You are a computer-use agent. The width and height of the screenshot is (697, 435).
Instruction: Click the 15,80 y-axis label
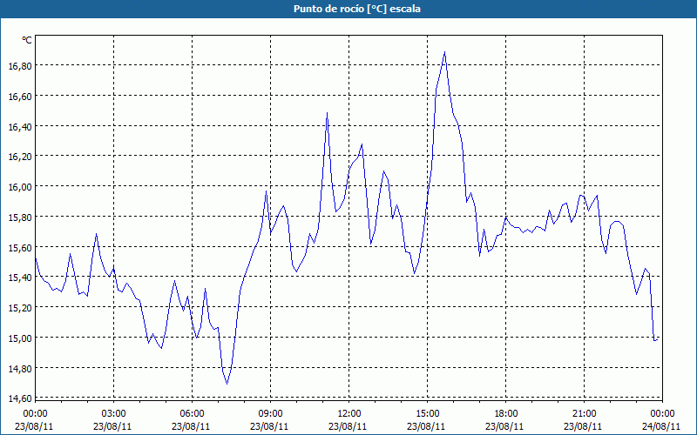pyautogui.click(x=20, y=217)
